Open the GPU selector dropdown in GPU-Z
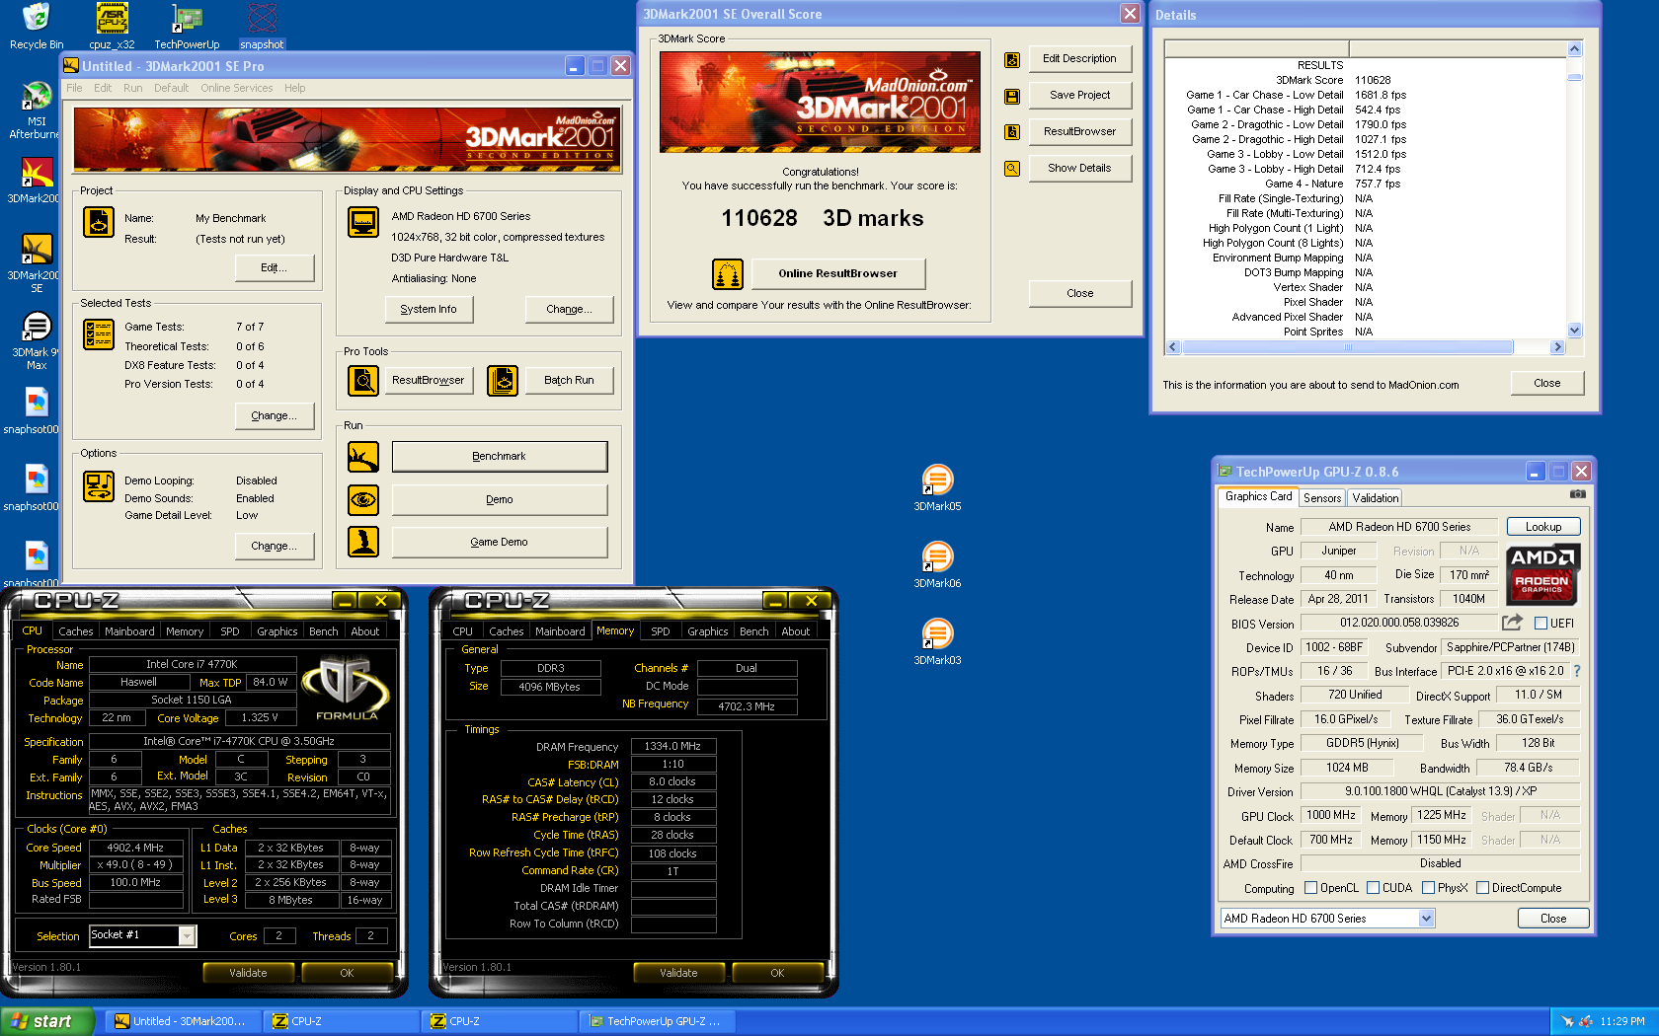1659x1036 pixels. coord(1426,919)
